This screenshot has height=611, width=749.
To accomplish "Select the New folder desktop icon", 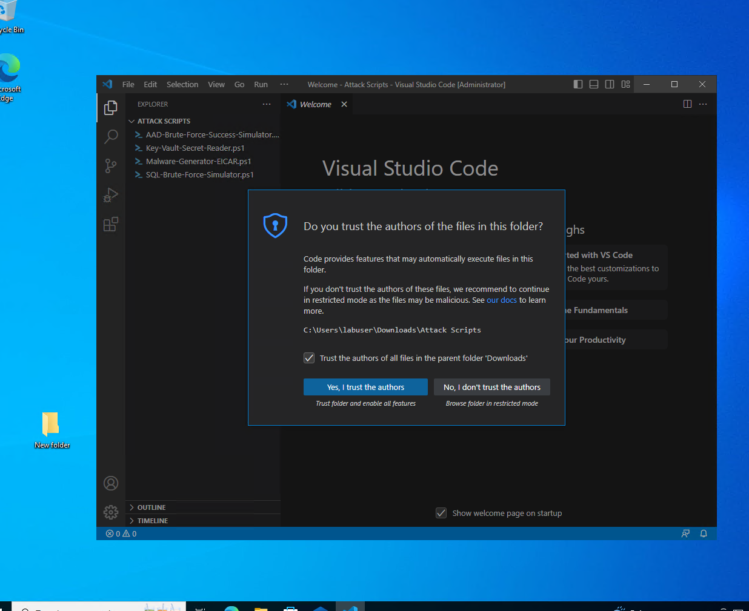I will point(52,430).
